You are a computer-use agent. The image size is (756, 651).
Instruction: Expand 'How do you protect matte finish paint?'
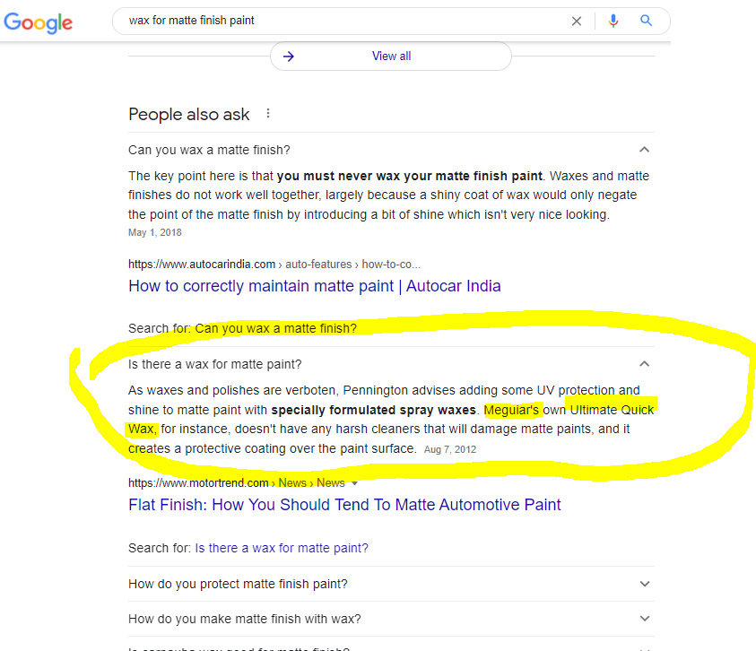pos(391,584)
